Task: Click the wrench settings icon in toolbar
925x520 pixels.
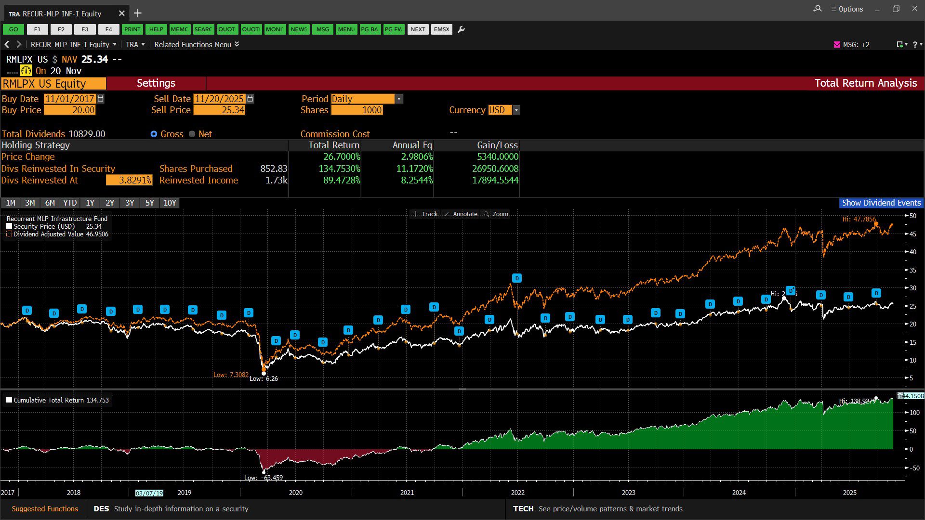Action: (x=461, y=29)
